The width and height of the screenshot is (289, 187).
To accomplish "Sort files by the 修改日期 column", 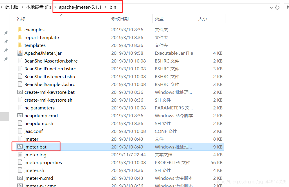I will tap(120, 19).
